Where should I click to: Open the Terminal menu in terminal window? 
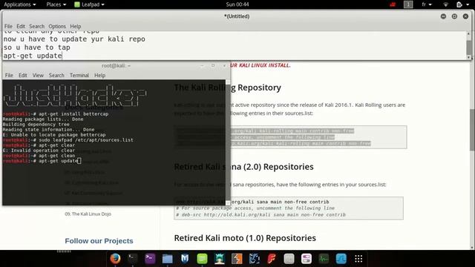click(x=79, y=76)
